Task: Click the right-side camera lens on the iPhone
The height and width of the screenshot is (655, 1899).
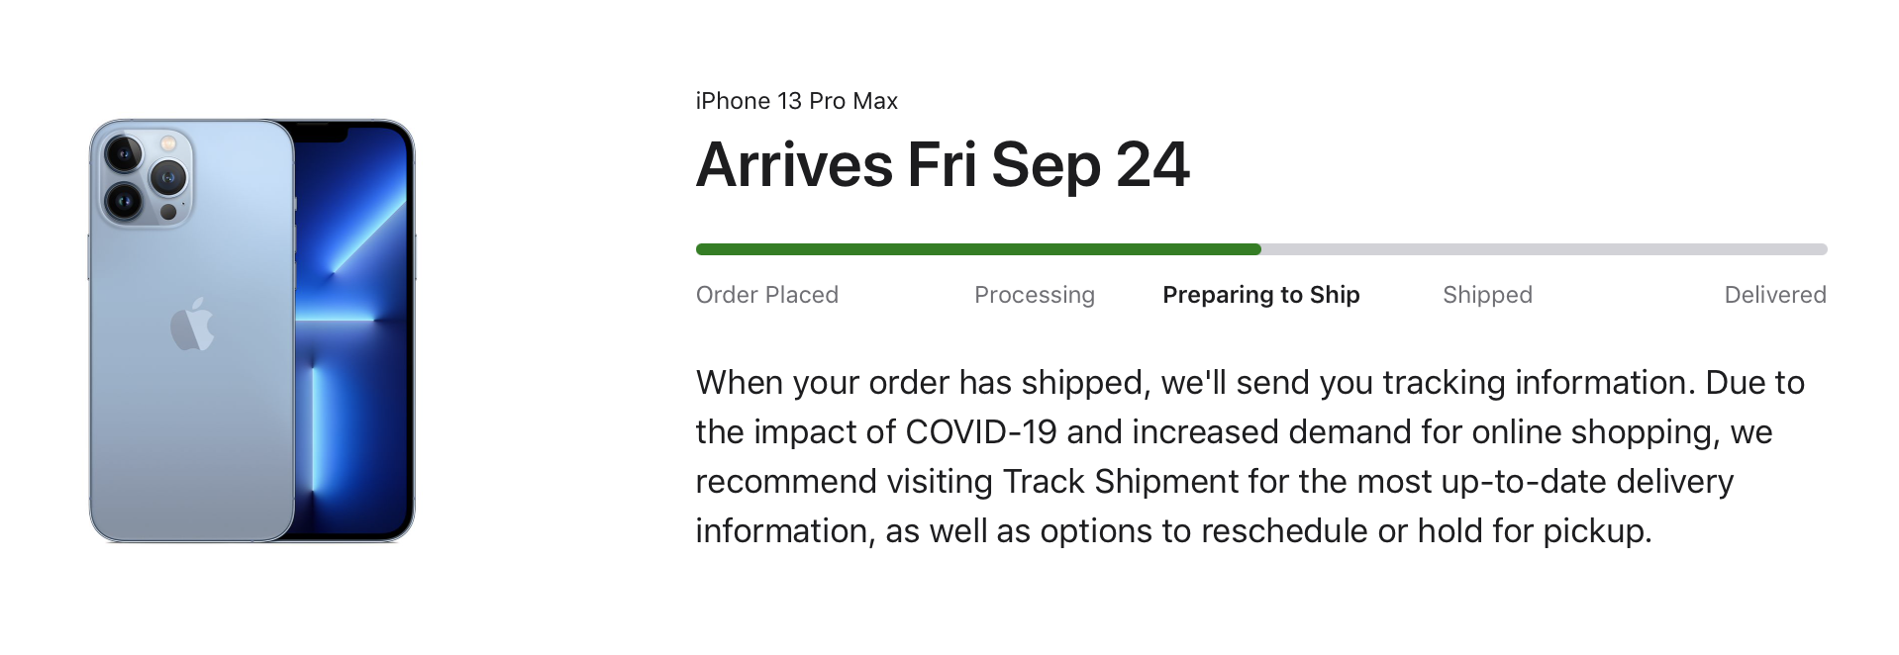Action: (168, 178)
